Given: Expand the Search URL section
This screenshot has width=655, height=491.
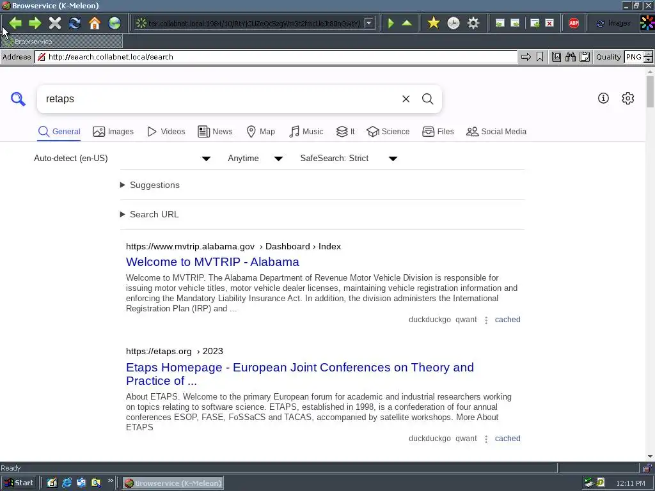Looking at the screenshot, I should pyautogui.click(x=150, y=214).
